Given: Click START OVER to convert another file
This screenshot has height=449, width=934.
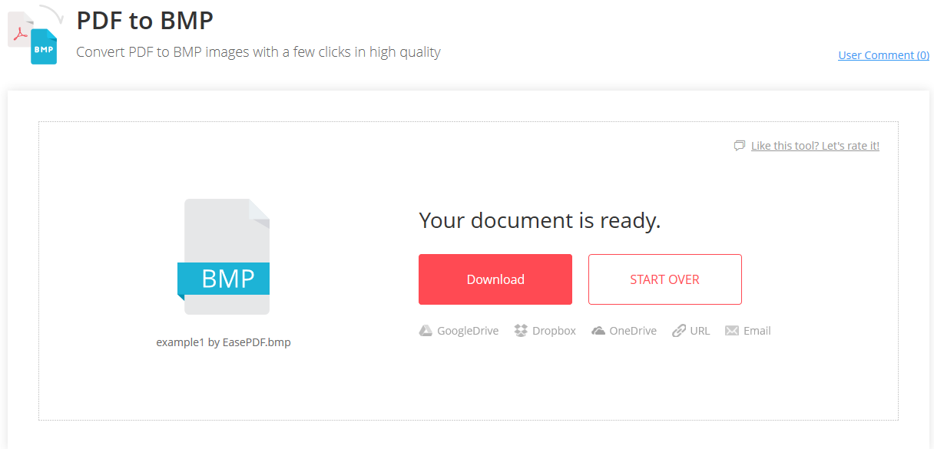Looking at the screenshot, I should pyautogui.click(x=664, y=279).
